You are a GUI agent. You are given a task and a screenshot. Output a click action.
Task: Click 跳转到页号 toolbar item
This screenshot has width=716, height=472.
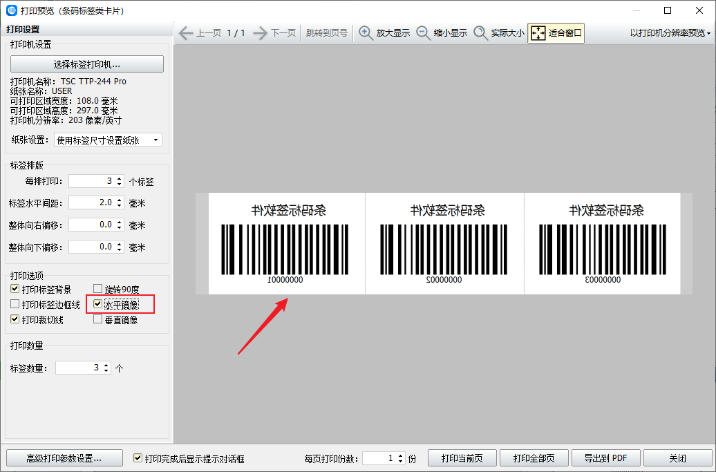tap(326, 33)
